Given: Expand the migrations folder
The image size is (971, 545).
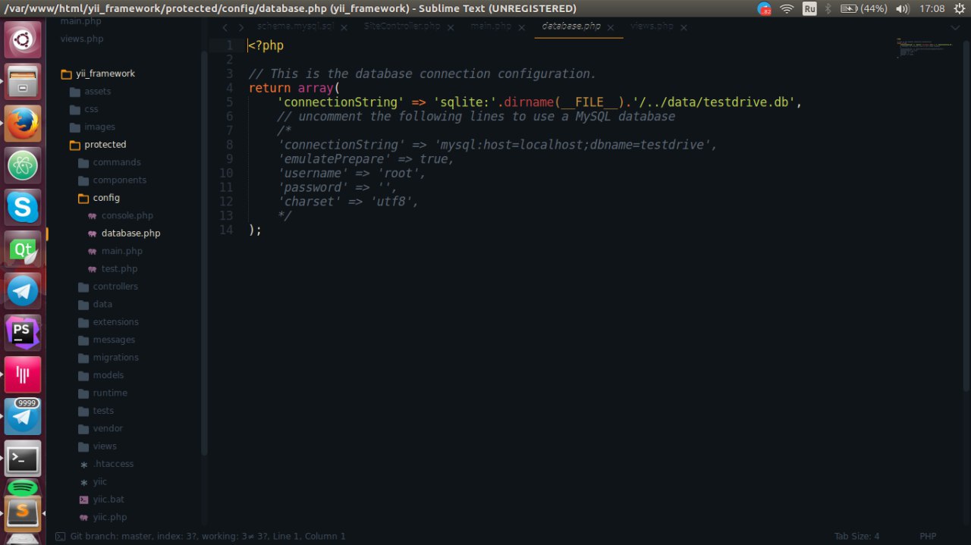Looking at the screenshot, I should [83, 358].
